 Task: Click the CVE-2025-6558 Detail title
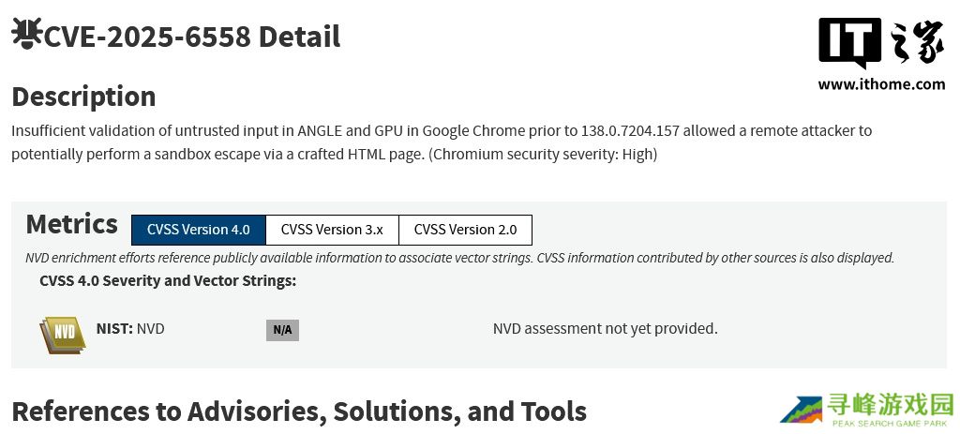pos(192,37)
